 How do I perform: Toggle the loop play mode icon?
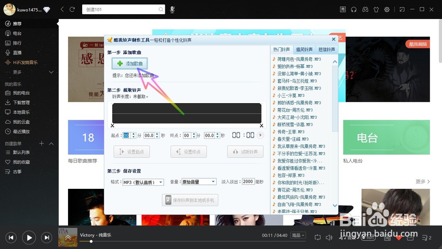(318, 238)
